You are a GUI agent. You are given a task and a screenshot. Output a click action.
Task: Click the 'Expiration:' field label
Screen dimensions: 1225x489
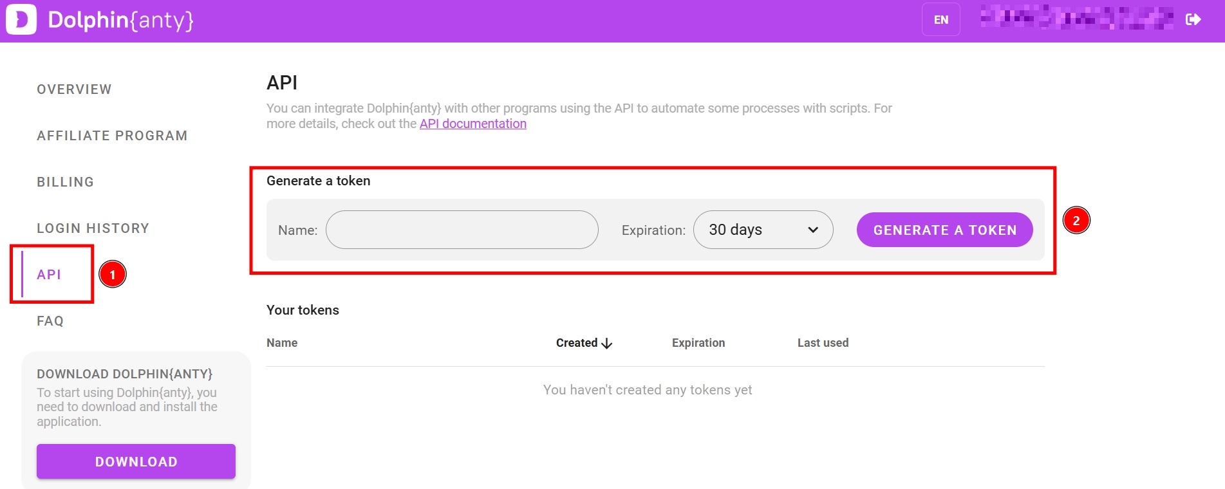653,230
